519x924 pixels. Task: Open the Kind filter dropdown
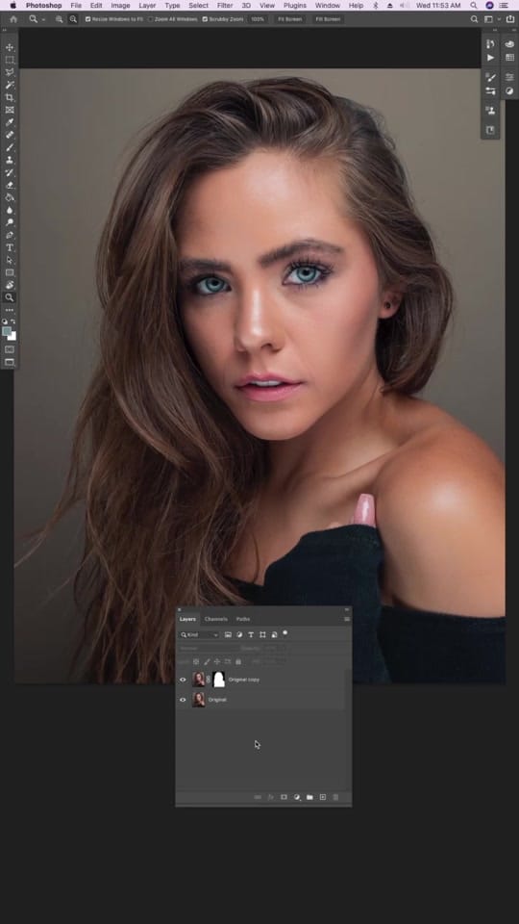[x=199, y=634]
